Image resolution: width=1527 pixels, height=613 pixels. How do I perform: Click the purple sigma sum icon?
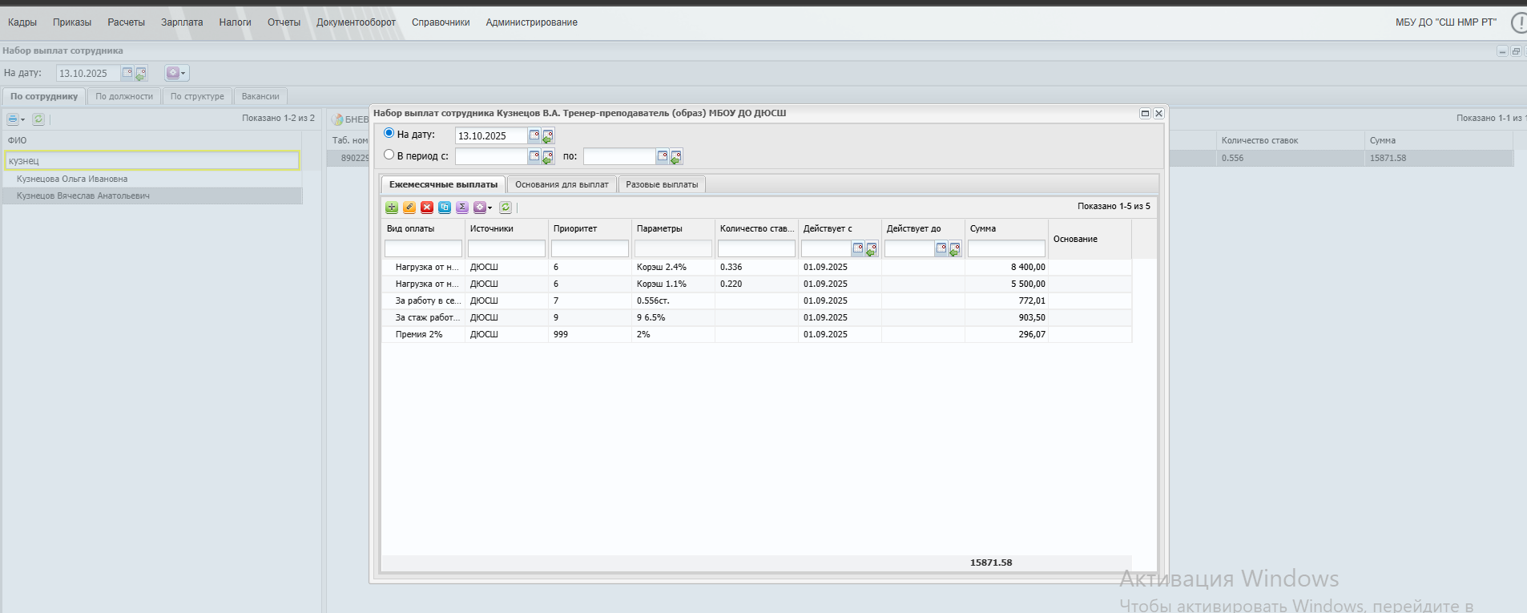(x=462, y=208)
